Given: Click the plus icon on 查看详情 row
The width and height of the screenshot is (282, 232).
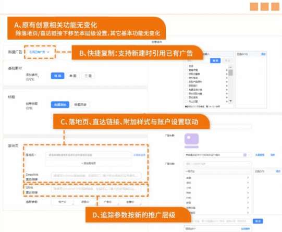Looking at the screenshot, I should click(x=227, y=70).
